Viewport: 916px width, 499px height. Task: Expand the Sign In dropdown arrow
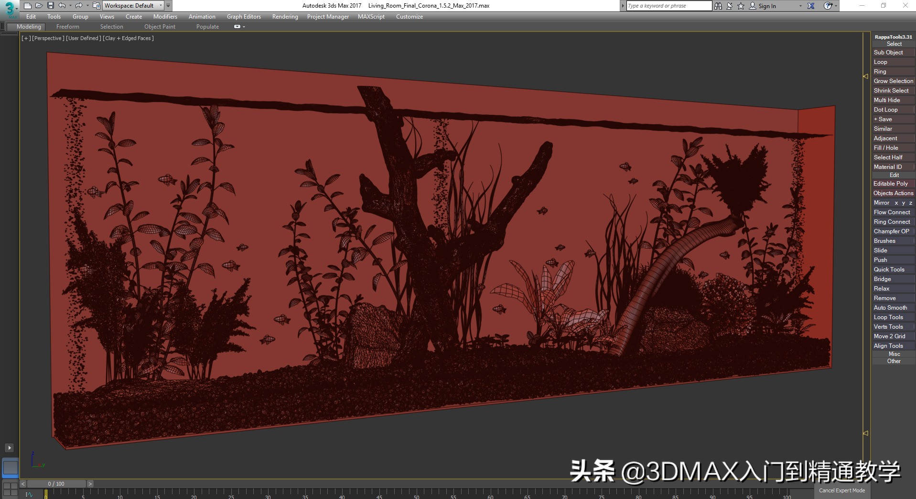pos(800,6)
